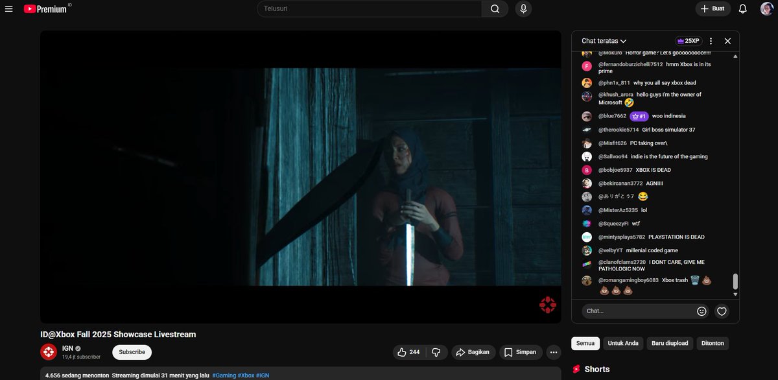Dislike the livestream video
The width and height of the screenshot is (778, 380).
(x=436, y=352)
